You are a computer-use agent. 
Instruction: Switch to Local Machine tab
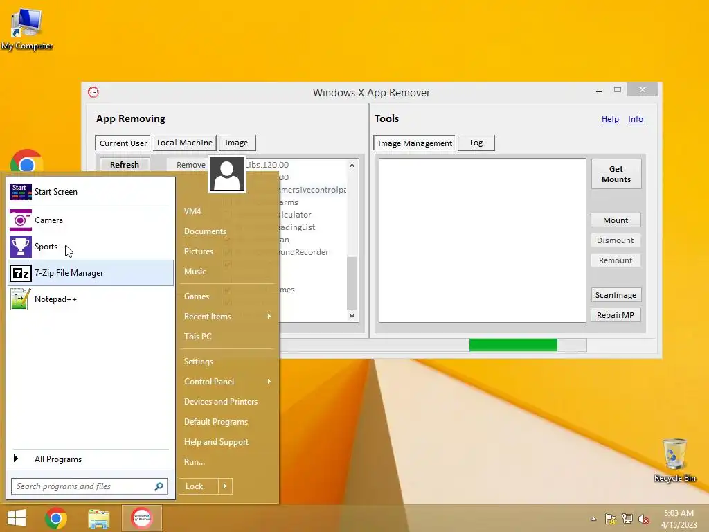tap(184, 143)
